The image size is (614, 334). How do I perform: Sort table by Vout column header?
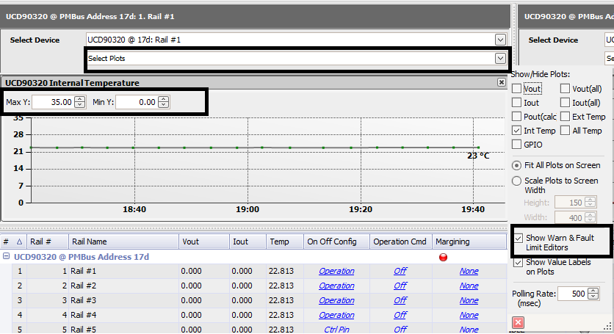pos(204,242)
